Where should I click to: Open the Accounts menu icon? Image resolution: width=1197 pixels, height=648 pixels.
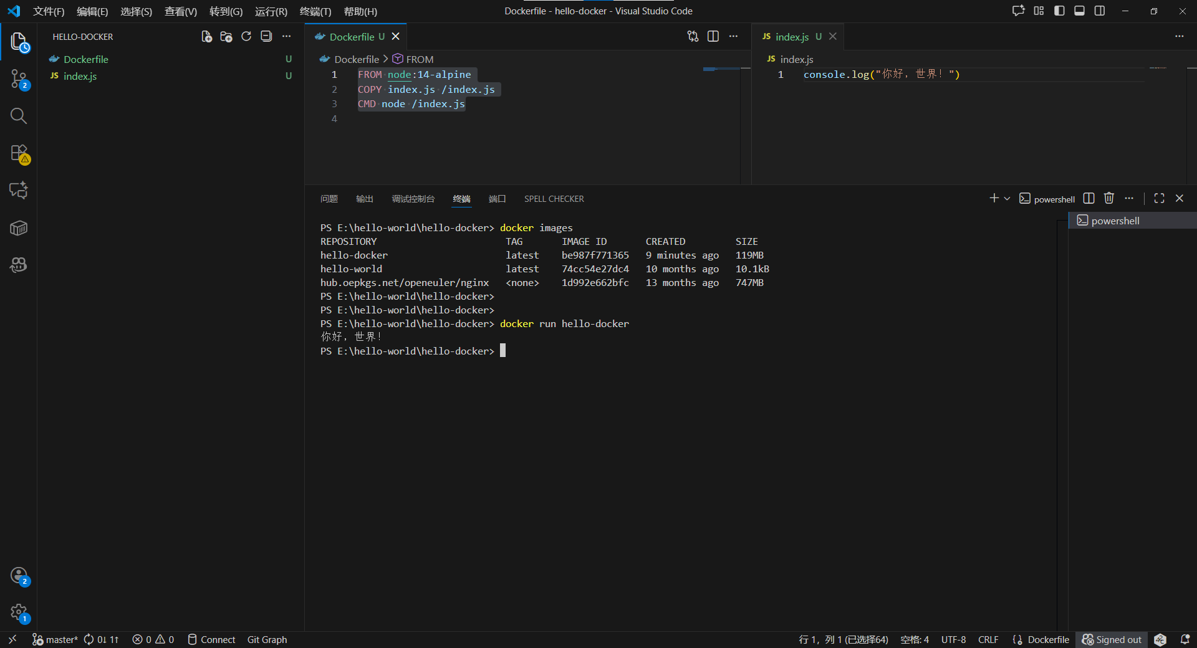click(x=19, y=576)
